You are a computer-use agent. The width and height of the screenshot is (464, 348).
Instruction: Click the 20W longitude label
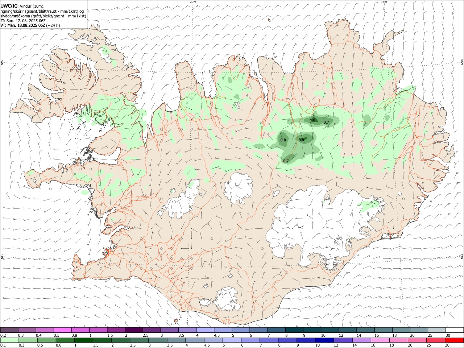coord(193,2)
